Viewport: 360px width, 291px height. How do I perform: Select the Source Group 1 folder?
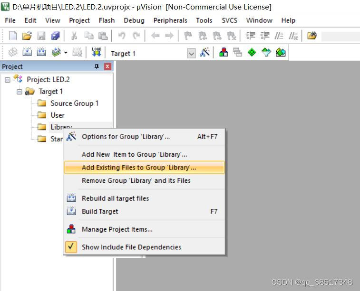tap(74, 103)
